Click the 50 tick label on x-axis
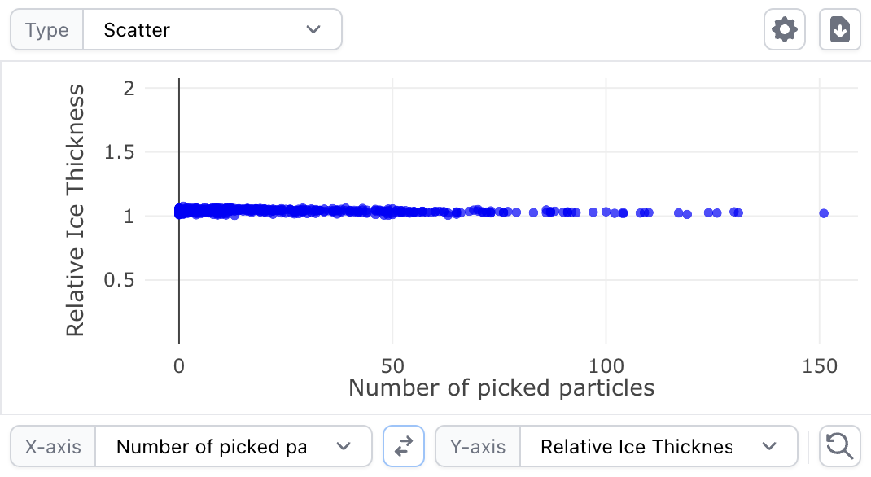This screenshot has width=871, height=477. (x=392, y=366)
